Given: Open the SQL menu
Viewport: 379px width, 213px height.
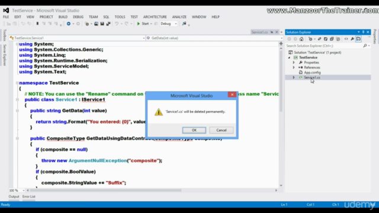Looking at the screenshot, I should (x=106, y=17).
